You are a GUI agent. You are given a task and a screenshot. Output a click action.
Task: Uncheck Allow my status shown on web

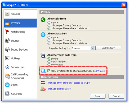click(x=49, y=71)
